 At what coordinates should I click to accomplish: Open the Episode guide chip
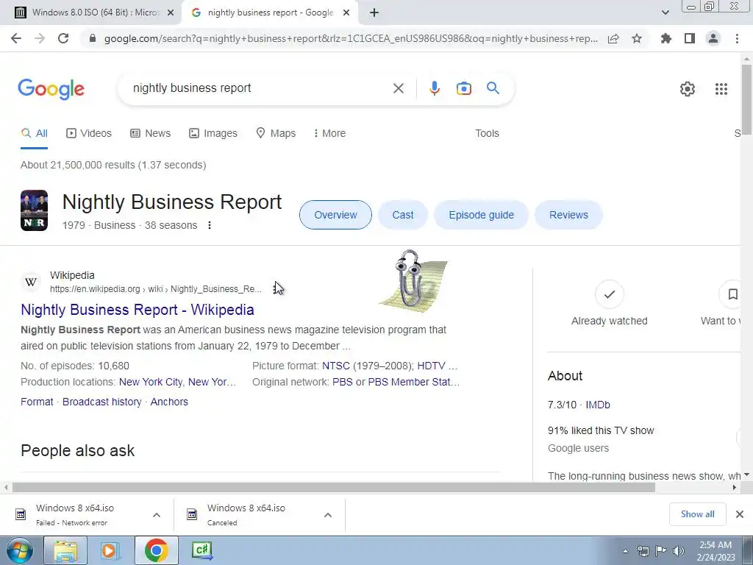point(481,215)
